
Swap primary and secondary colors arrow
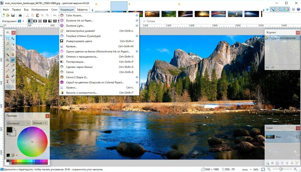tap(14, 128)
